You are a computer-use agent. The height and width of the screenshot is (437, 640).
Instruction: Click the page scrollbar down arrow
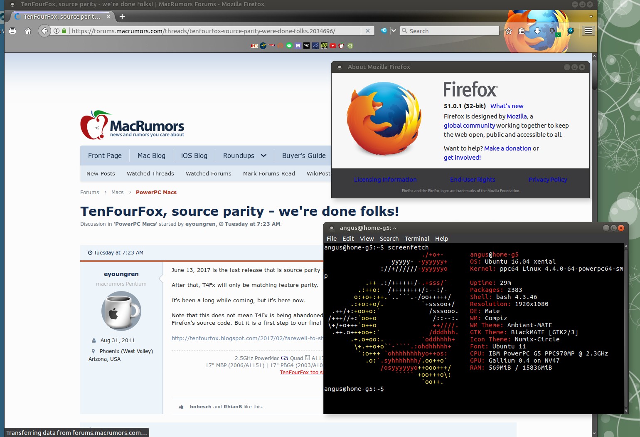(594, 433)
